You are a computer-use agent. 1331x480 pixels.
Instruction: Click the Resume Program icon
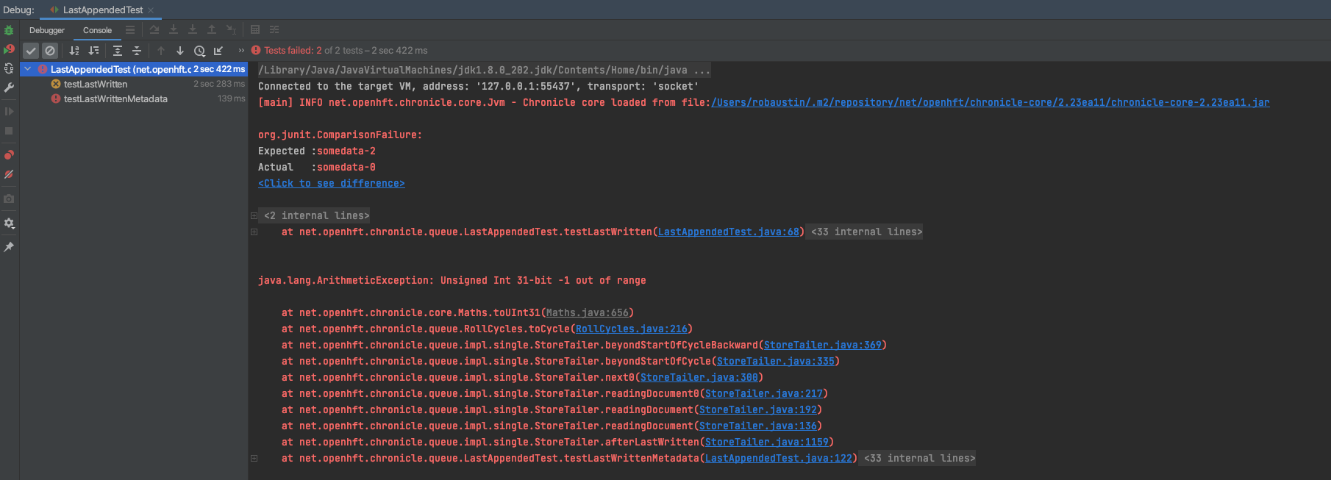tap(9, 112)
